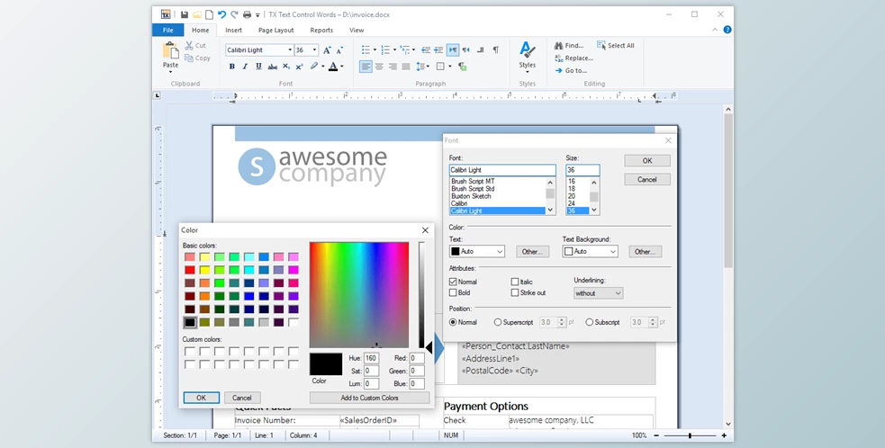Click Add to Custom Colors button
This screenshot has width=885, height=448.
(x=369, y=398)
